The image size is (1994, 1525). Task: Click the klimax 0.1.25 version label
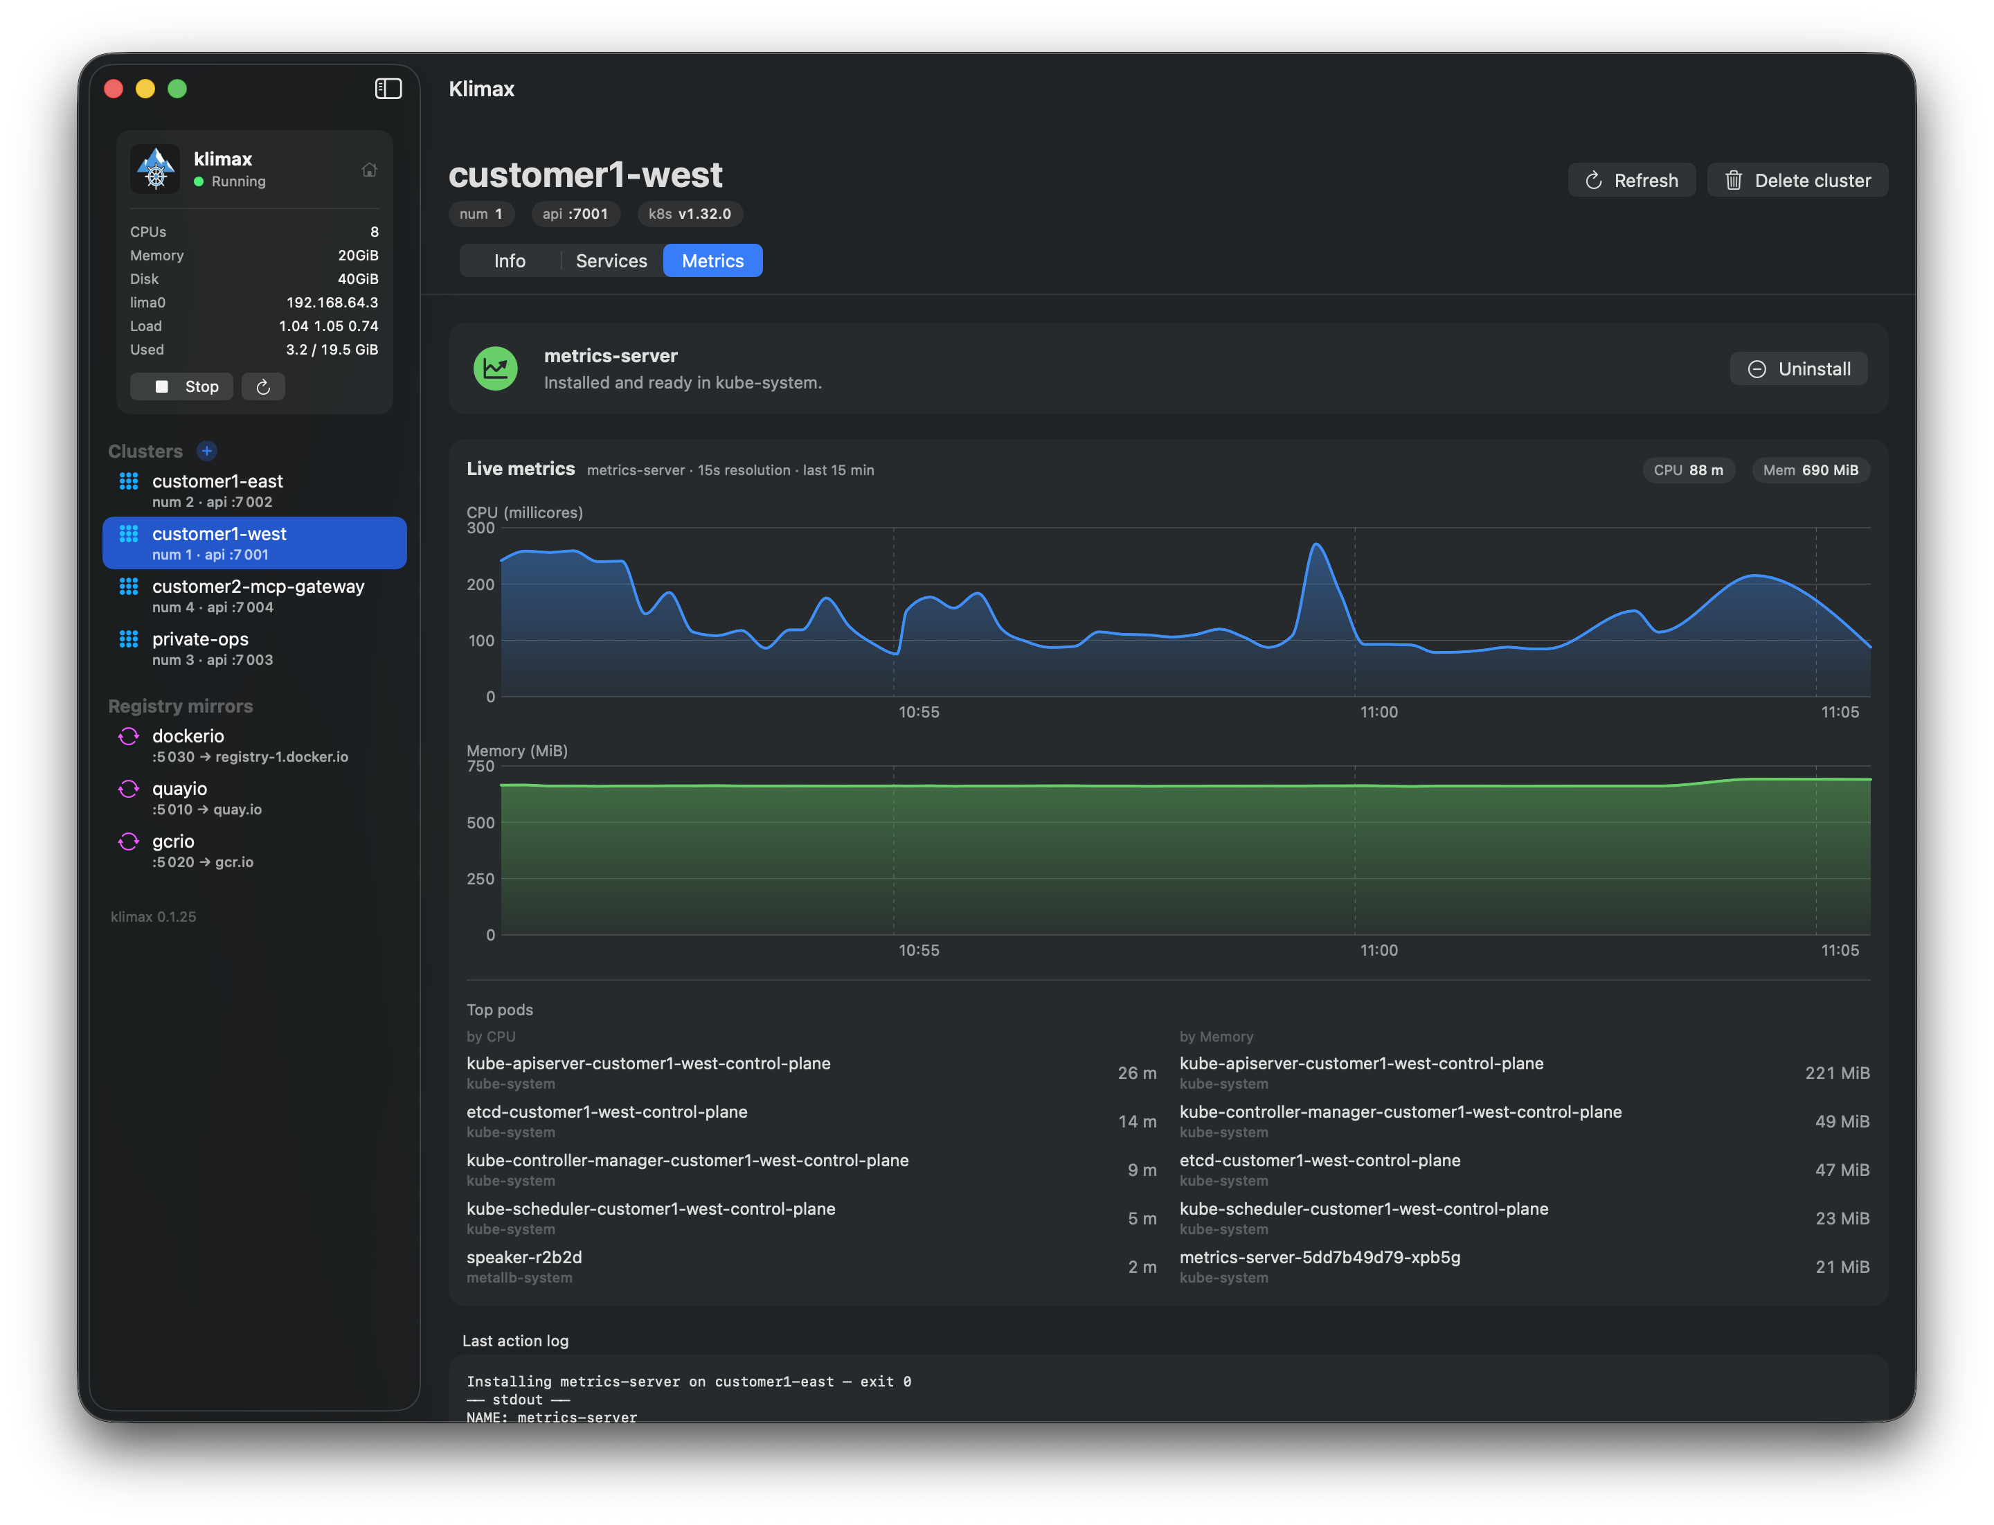154,917
